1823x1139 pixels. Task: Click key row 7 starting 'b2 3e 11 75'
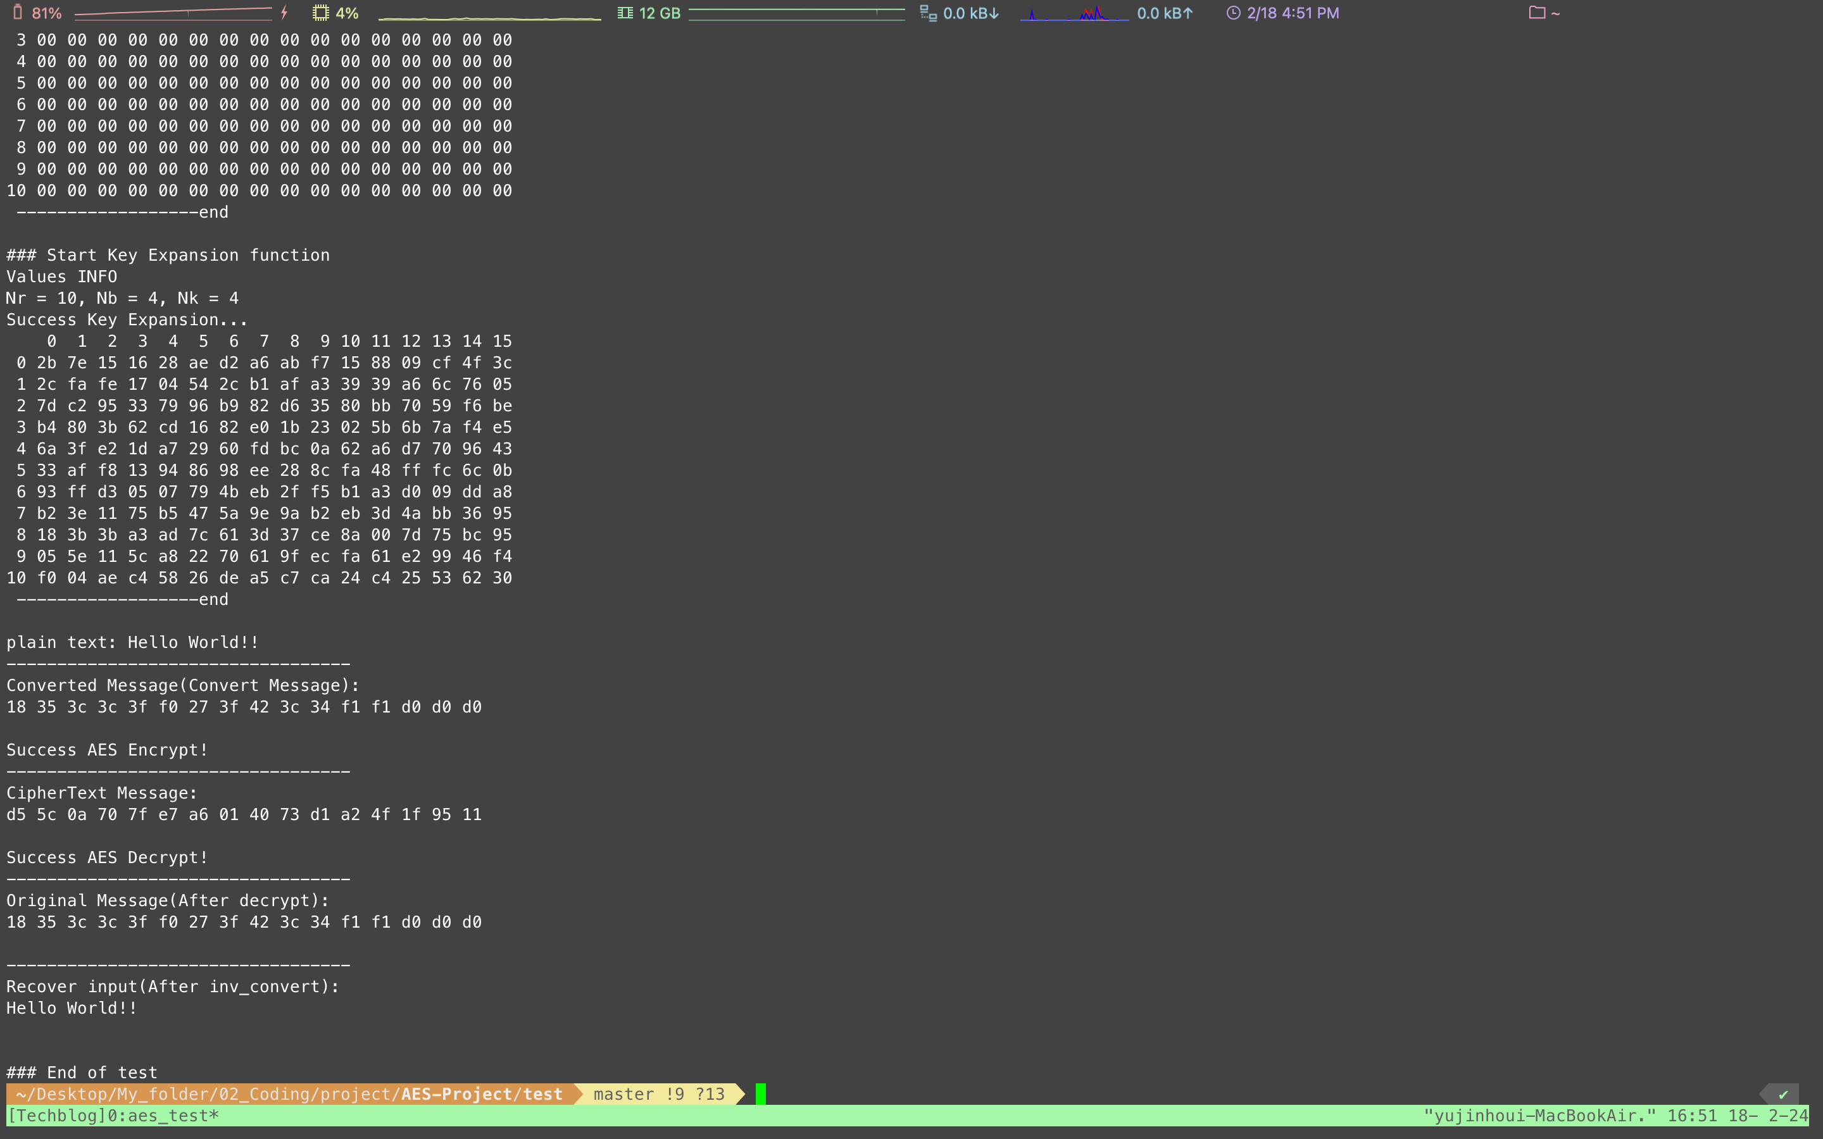click(x=265, y=513)
